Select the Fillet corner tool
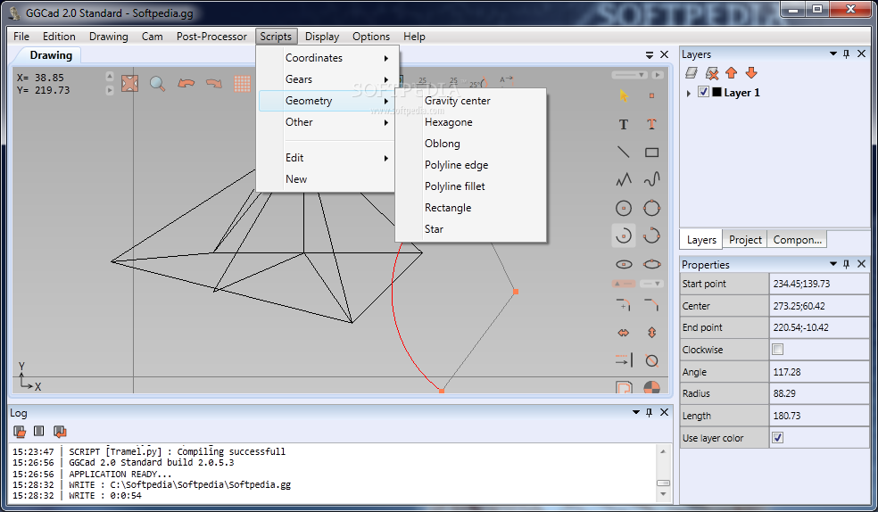The width and height of the screenshot is (878, 512). [x=623, y=305]
